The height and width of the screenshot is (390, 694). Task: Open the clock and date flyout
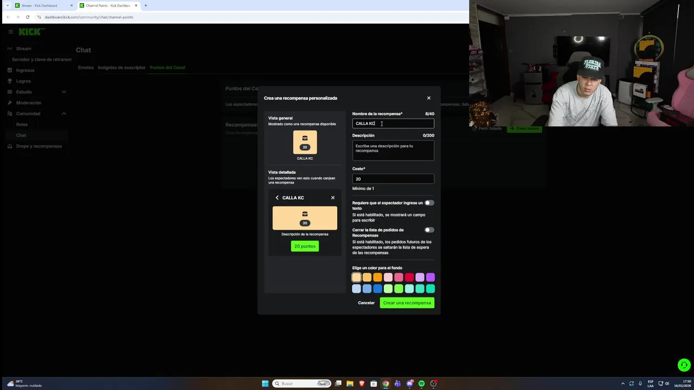pyautogui.click(x=682, y=383)
